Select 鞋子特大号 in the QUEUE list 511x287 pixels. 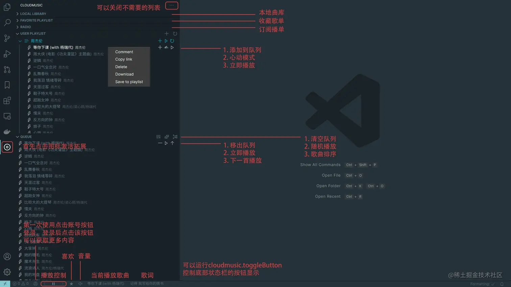tap(34, 189)
